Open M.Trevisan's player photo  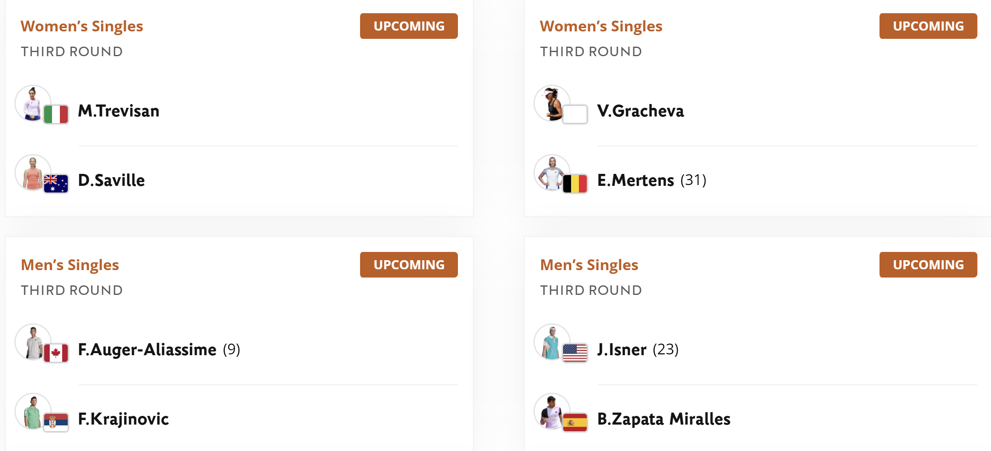tap(33, 103)
